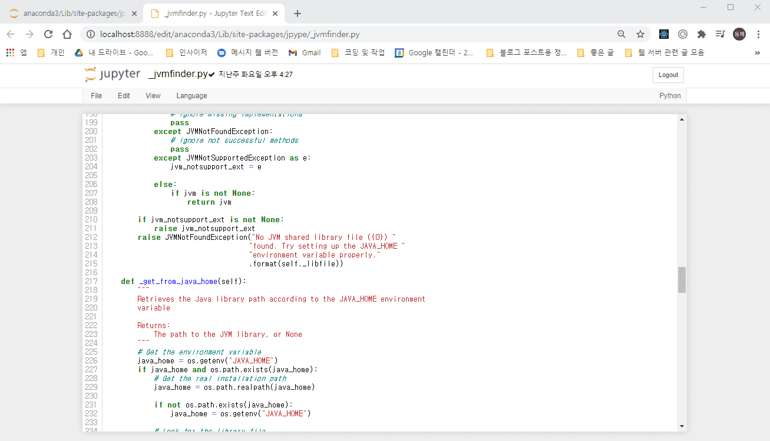770x441 pixels.
Task: Click the 'return jvm' statement
Action: click(209, 202)
